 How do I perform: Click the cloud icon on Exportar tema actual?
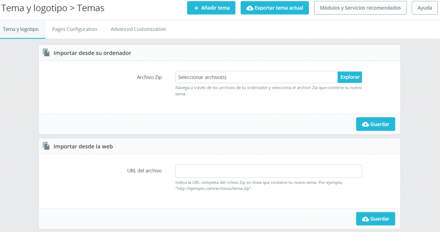(x=250, y=8)
